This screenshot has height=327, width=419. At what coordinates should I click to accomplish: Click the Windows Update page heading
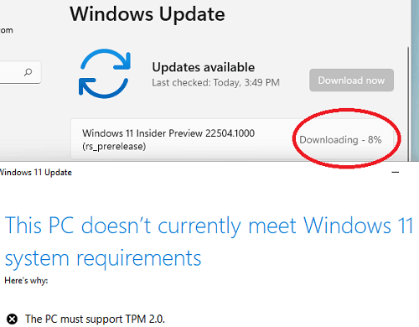pyautogui.click(x=147, y=14)
